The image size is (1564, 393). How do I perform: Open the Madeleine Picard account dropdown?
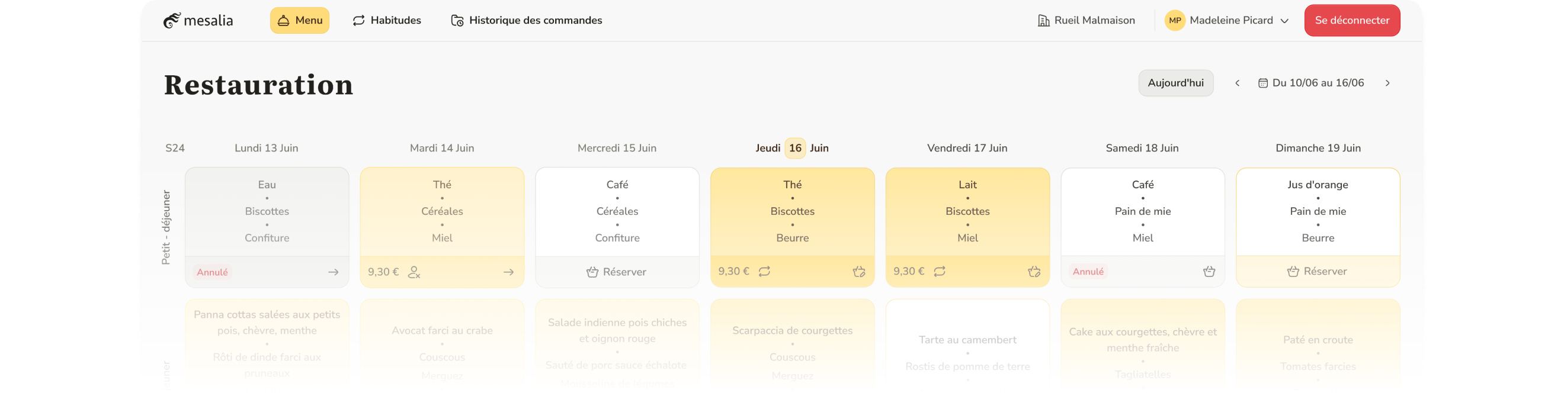coord(1226,21)
